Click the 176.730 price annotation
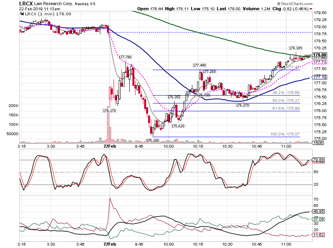 pos(203,95)
